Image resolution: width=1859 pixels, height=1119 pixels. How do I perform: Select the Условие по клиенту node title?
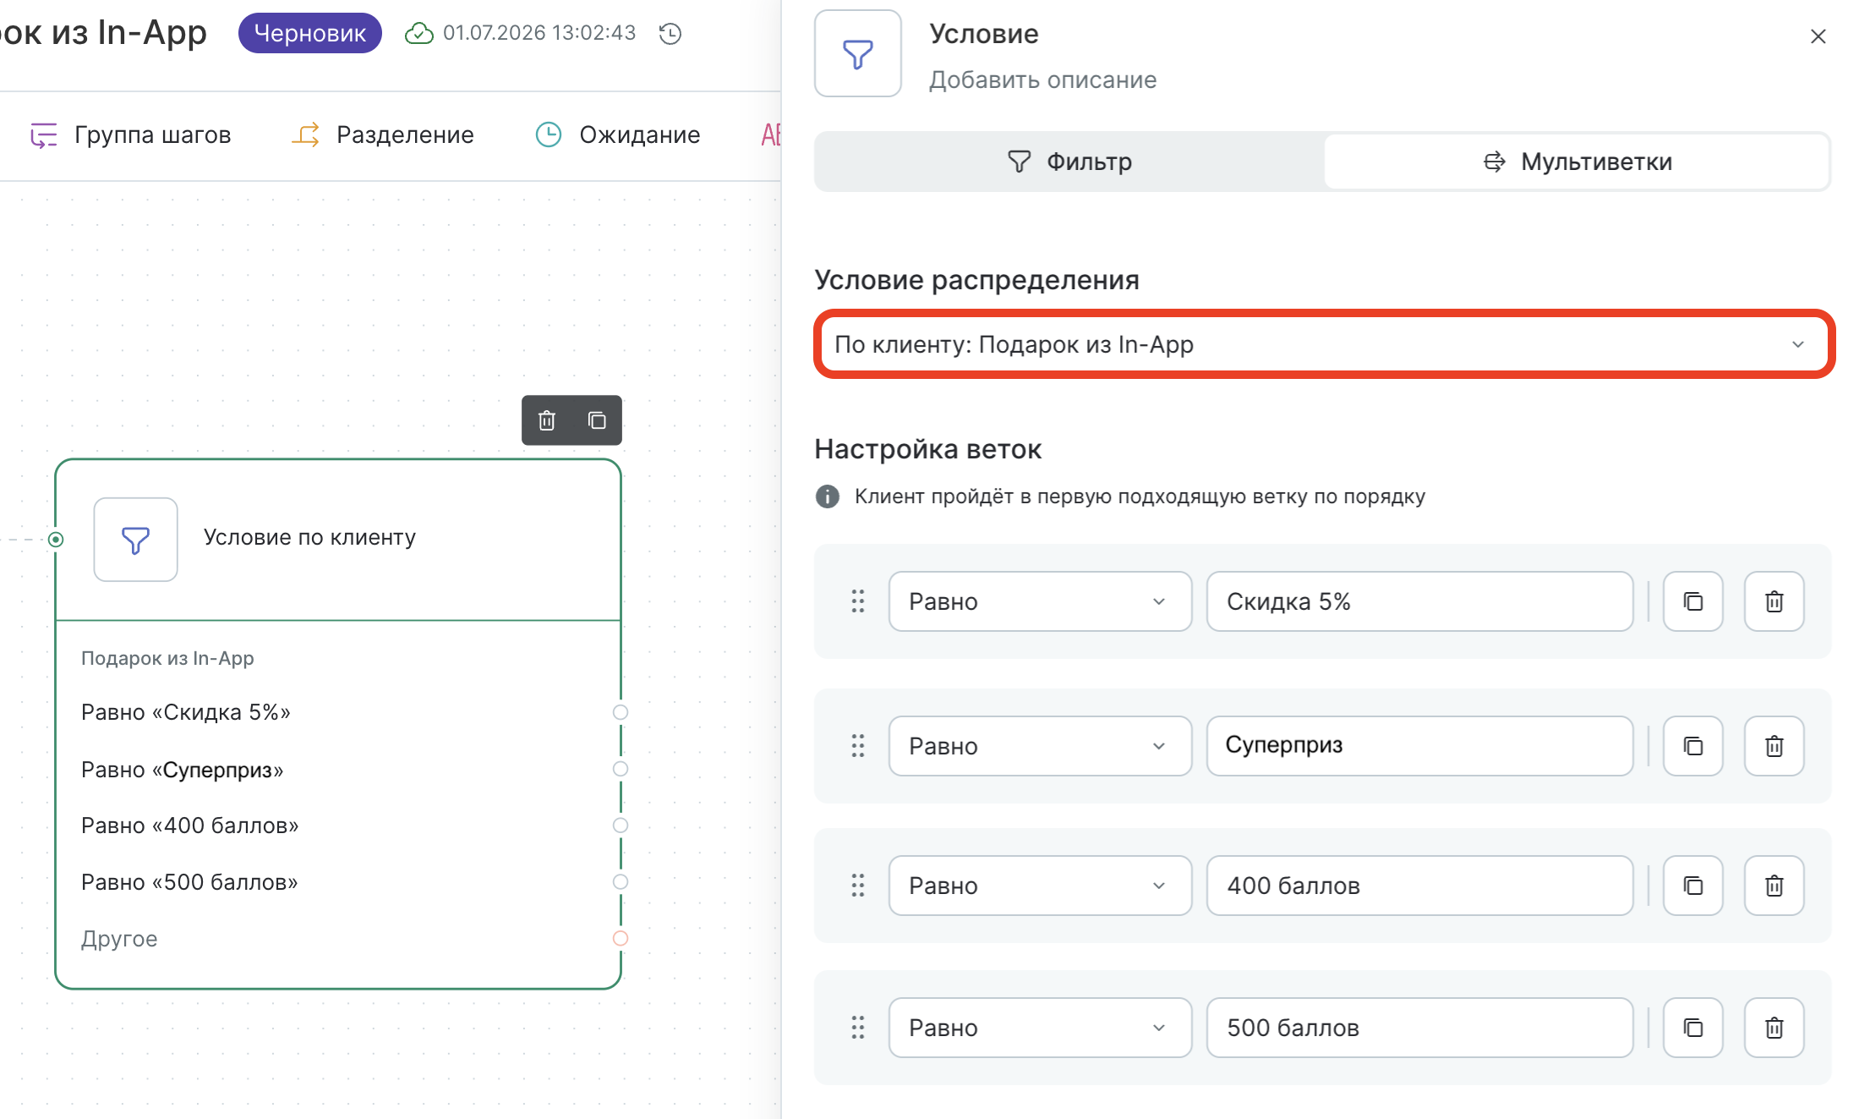309,537
